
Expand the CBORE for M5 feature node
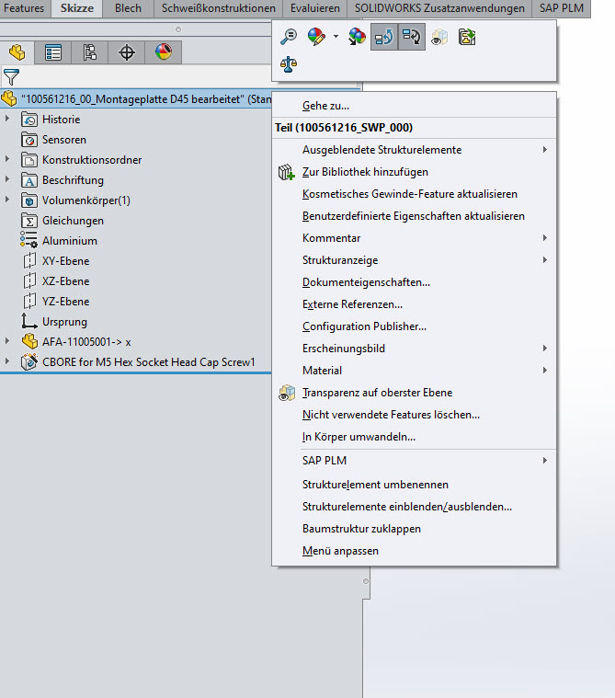pyautogui.click(x=7, y=361)
